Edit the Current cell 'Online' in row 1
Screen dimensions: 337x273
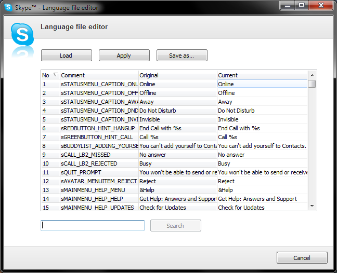coord(263,84)
